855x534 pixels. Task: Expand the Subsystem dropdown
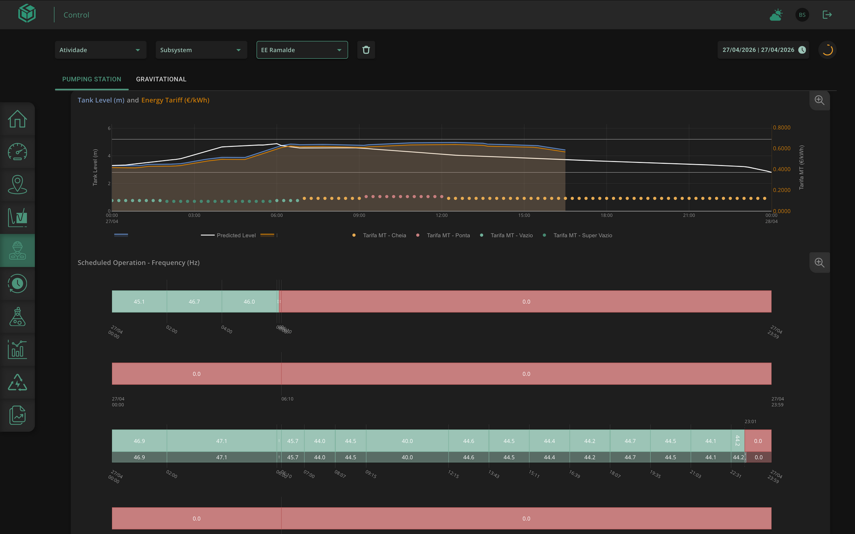point(201,50)
